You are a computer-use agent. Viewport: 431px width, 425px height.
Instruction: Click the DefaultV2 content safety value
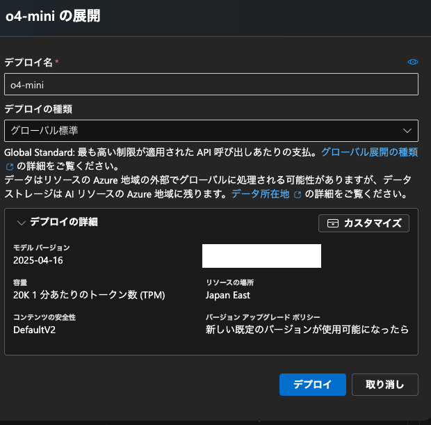point(34,330)
